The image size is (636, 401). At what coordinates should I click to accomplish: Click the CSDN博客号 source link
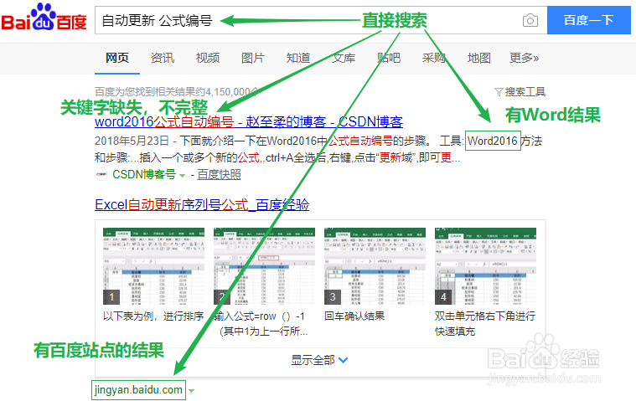tap(144, 175)
